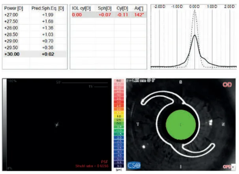
Task: Click the red OD eye label
Action: click(227, 85)
